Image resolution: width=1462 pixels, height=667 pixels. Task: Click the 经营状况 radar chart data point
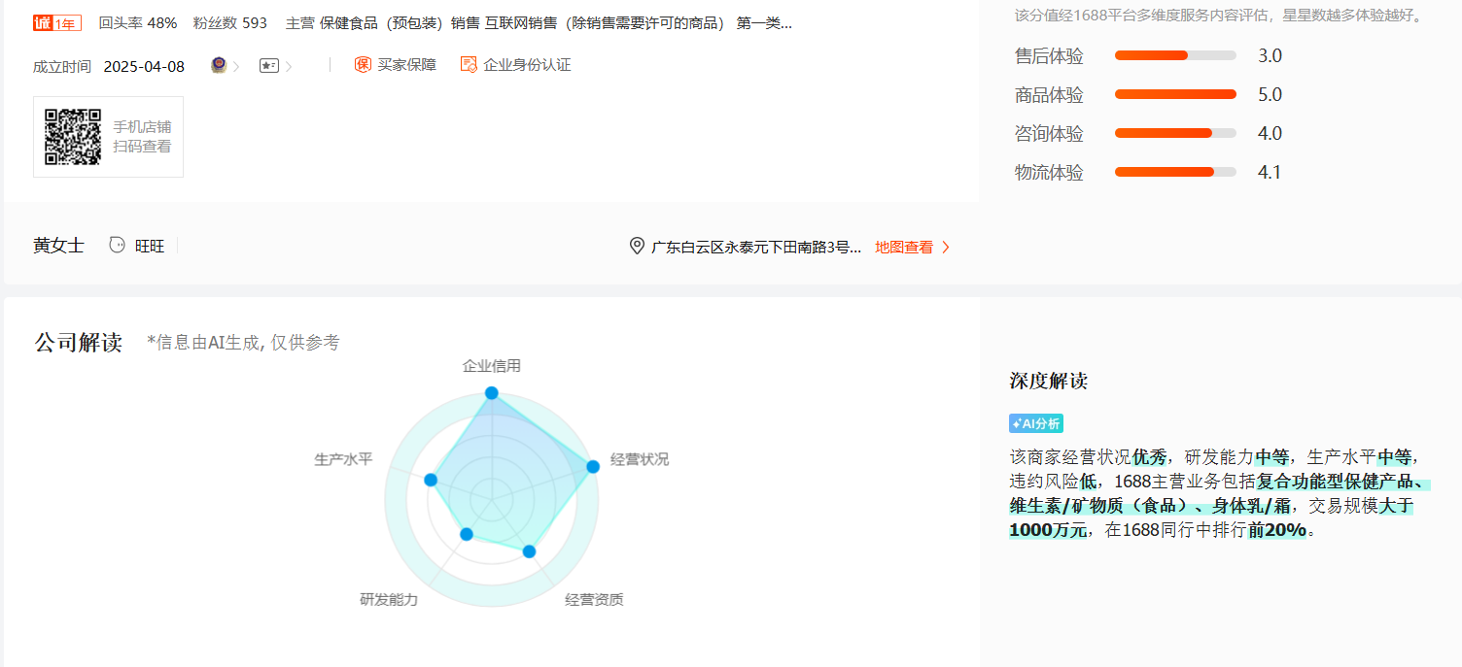(x=593, y=467)
